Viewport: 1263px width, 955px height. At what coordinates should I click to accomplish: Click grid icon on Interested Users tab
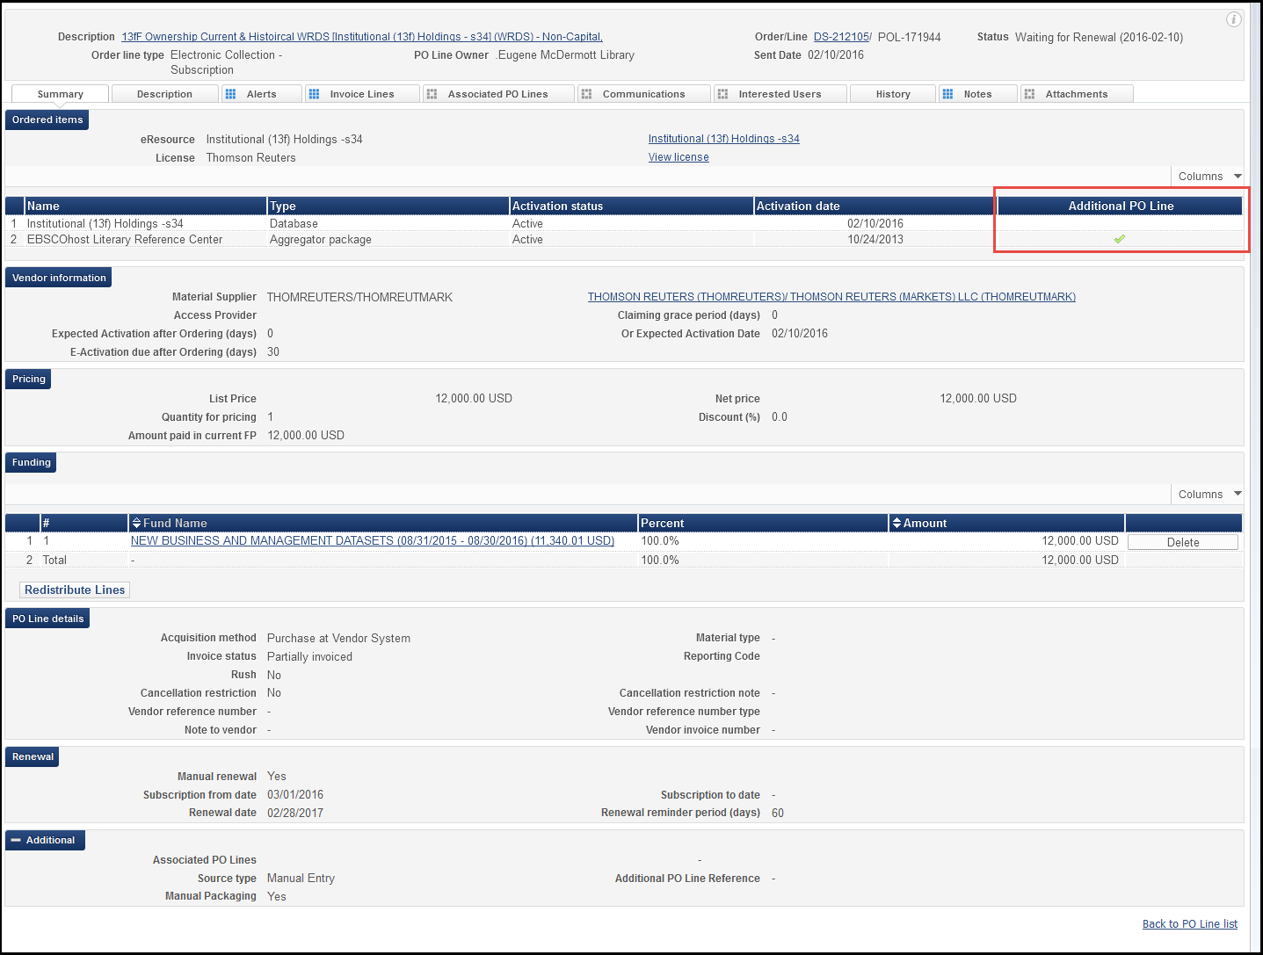click(x=722, y=94)
